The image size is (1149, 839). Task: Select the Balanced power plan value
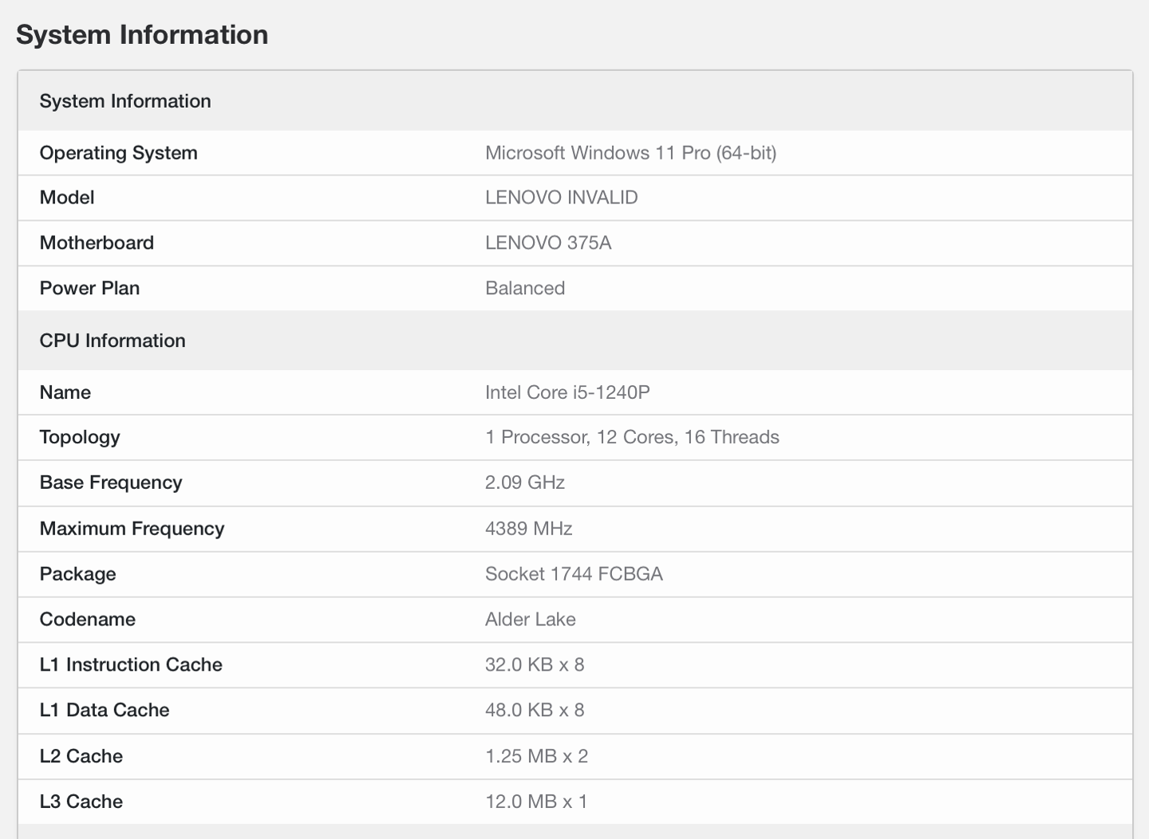tap(524, 289)
